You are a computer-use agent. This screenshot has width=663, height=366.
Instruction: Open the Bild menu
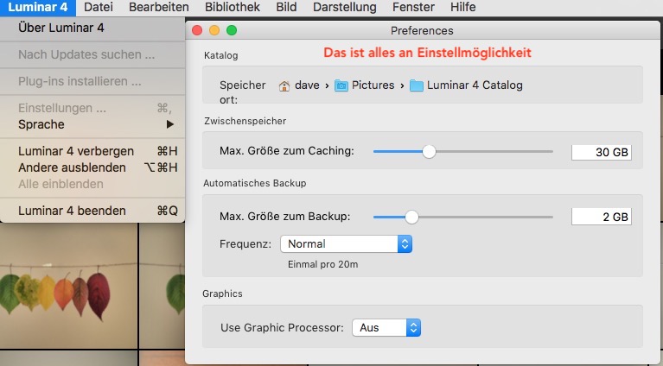click(286, 7)
